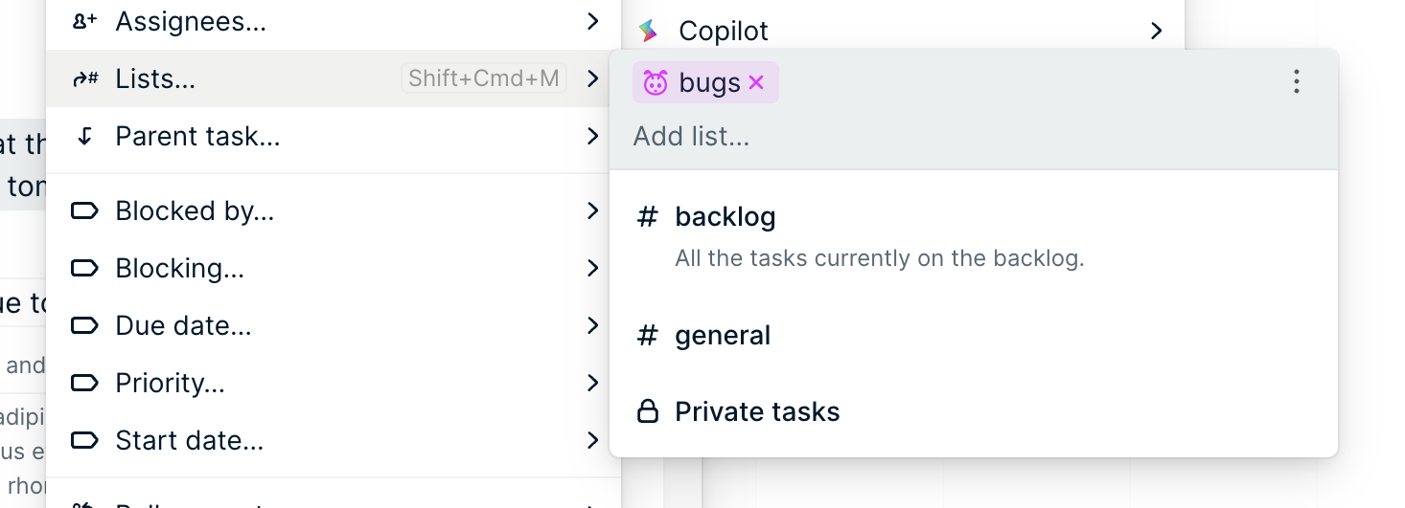The width and height of the screenshot is (1405, 508).
Task: Open the three-dot options menu
Action: [1296, 82]
